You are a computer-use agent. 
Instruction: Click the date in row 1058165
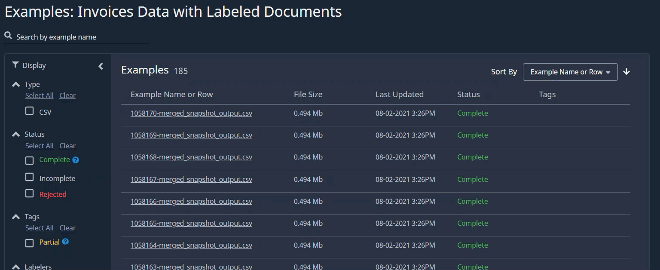pos(405,224)
